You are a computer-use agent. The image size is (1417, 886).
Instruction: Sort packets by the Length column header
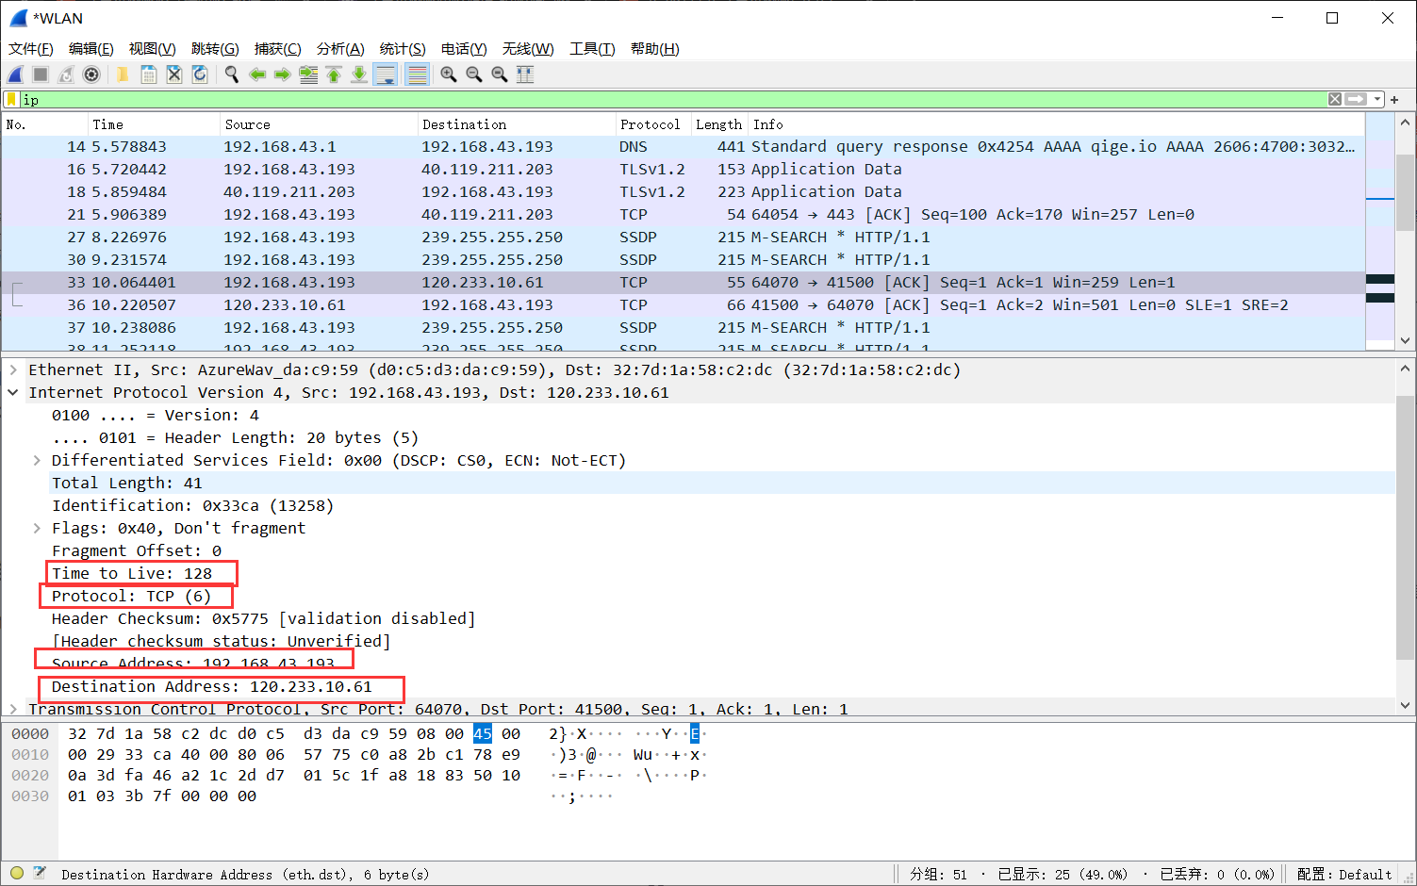click(719, 124)
